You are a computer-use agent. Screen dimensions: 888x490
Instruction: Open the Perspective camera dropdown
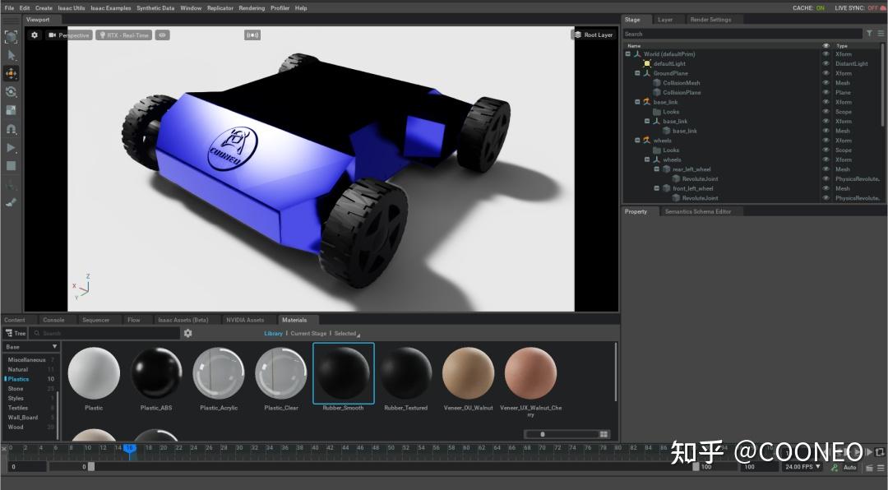tap(69, 35)
